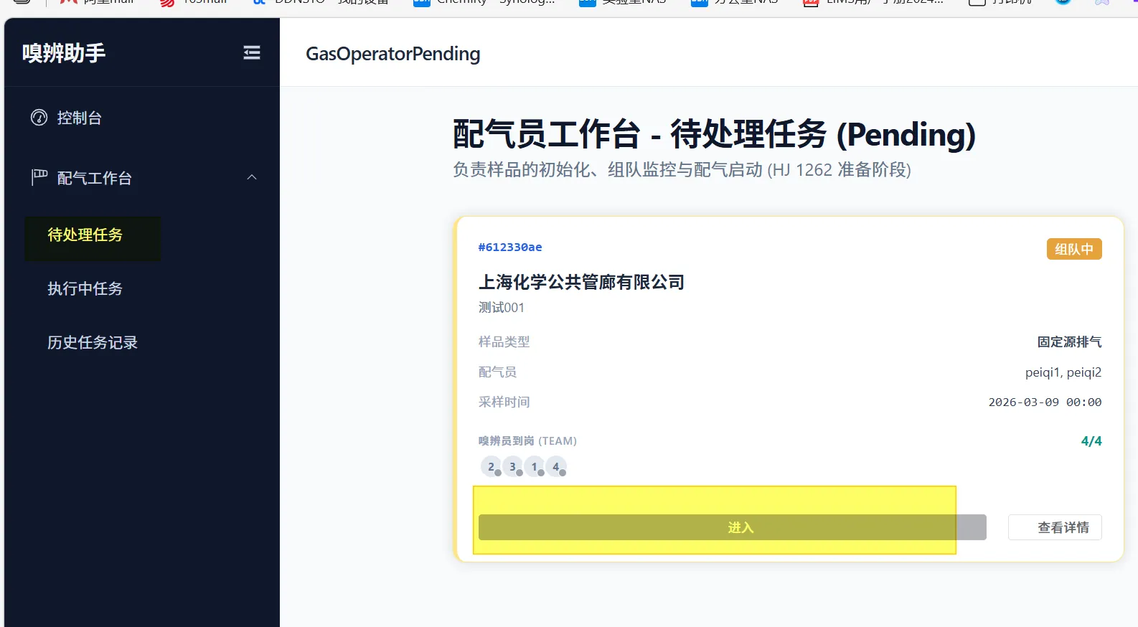This screenshot has height=627, width=1138.
Task: Go to 历史任务记录 menu item
Action: point(93,342)
